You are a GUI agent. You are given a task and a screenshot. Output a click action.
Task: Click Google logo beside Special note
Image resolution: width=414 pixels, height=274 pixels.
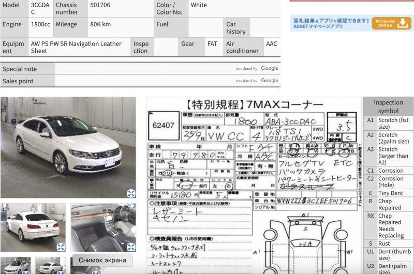point(269,68)
